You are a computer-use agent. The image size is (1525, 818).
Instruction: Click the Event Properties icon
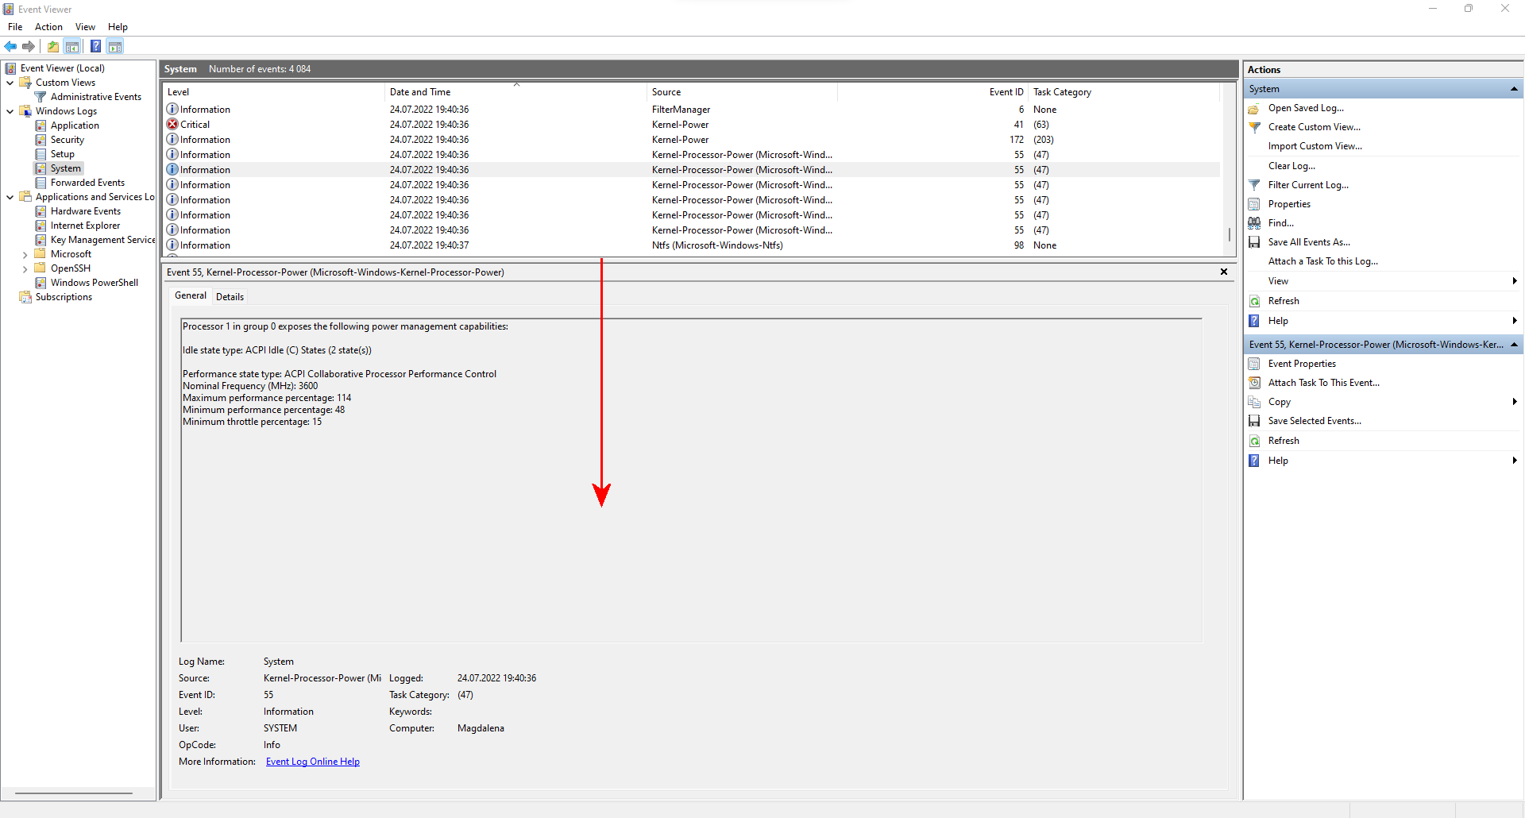click(x=1254, y=364)
